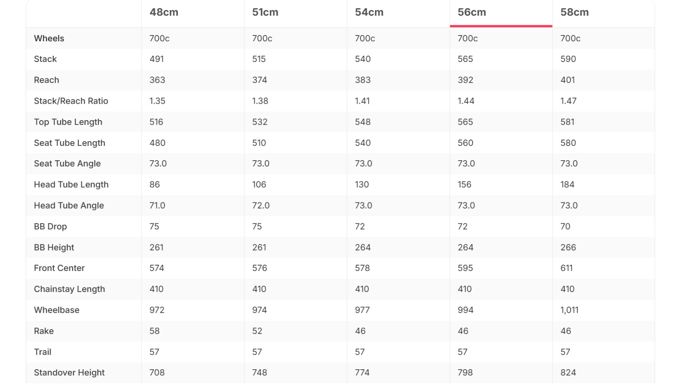
Task: Click the Wheelbase row label
Action: pyautogui.click(x=57, y=310)
